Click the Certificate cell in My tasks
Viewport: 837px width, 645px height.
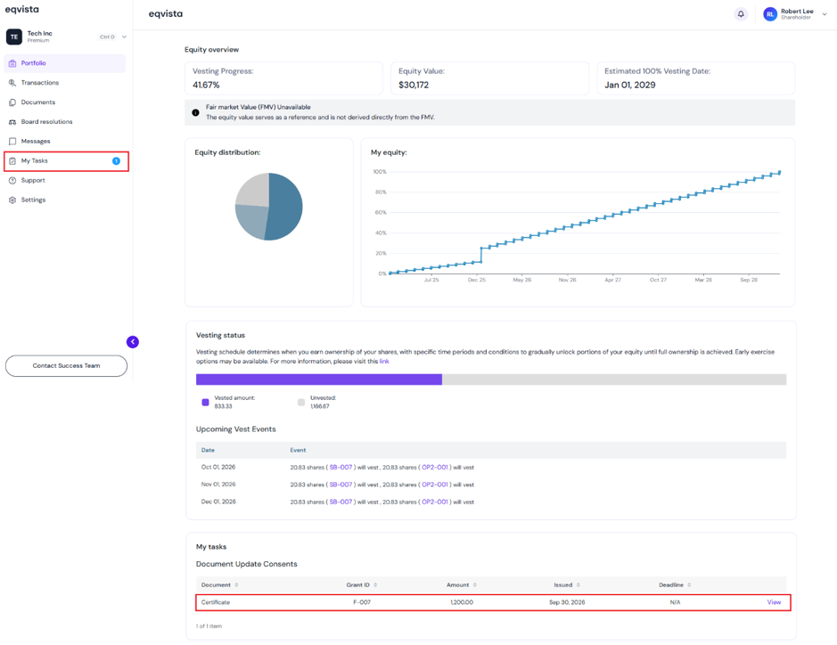tap(216, 602)
